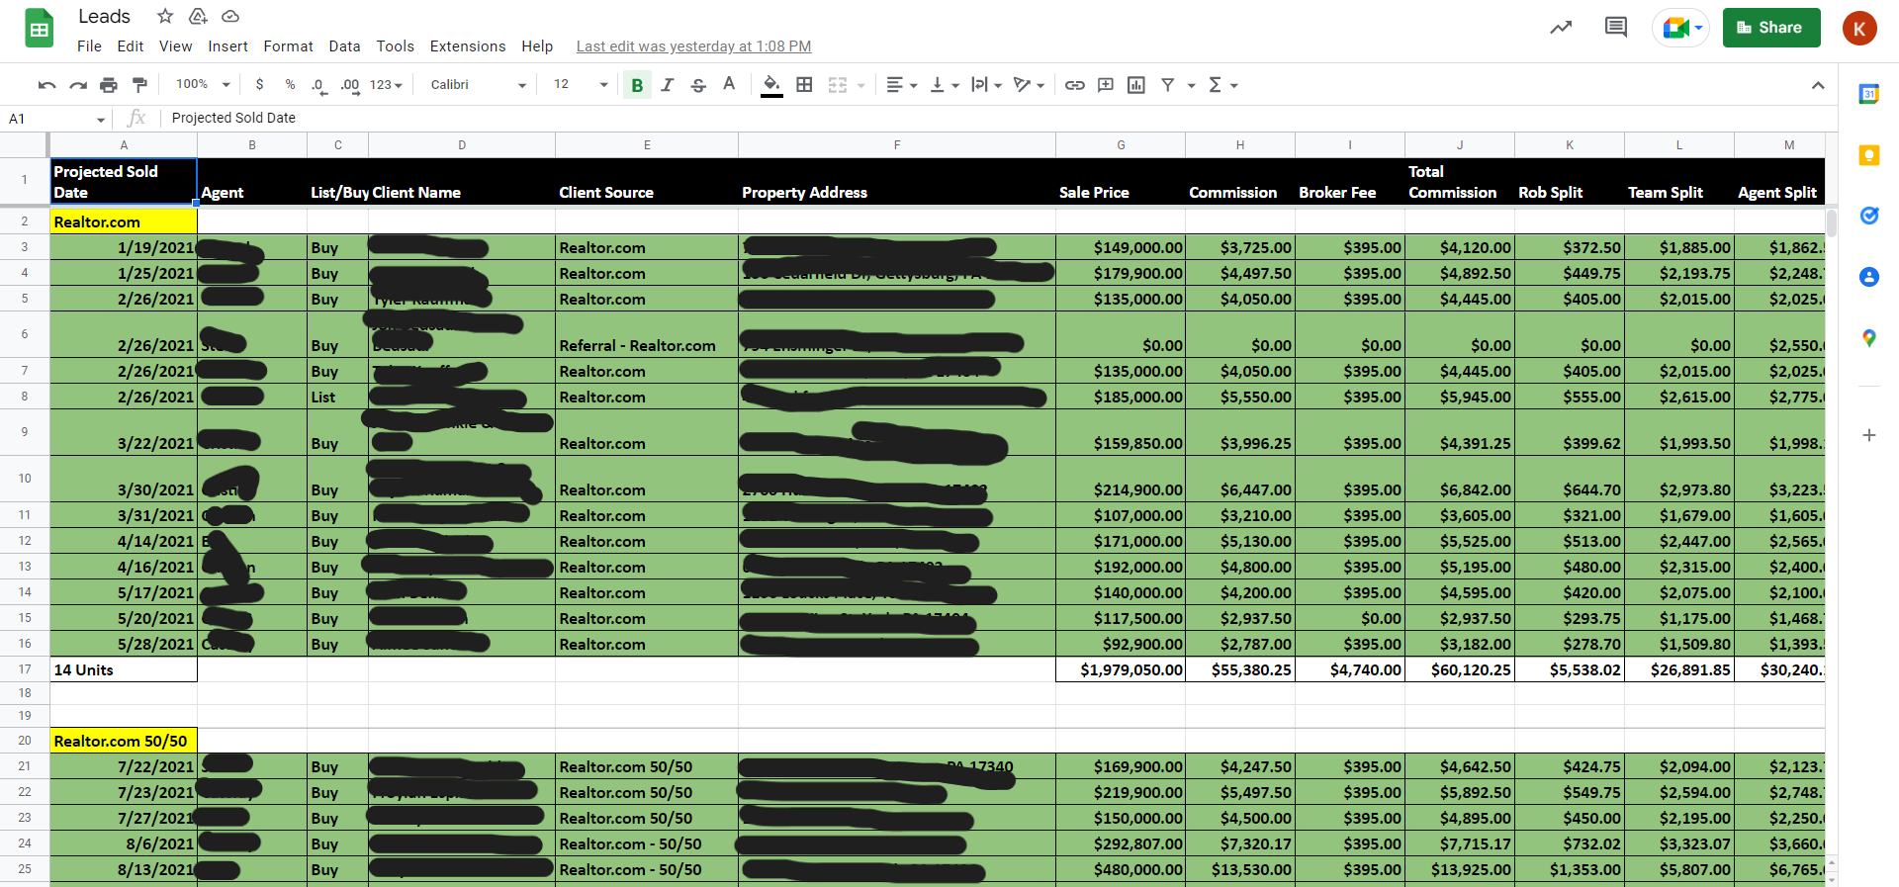Open the Functions sigma dropdown
1899x887 pixels.
click(1222, 85)
